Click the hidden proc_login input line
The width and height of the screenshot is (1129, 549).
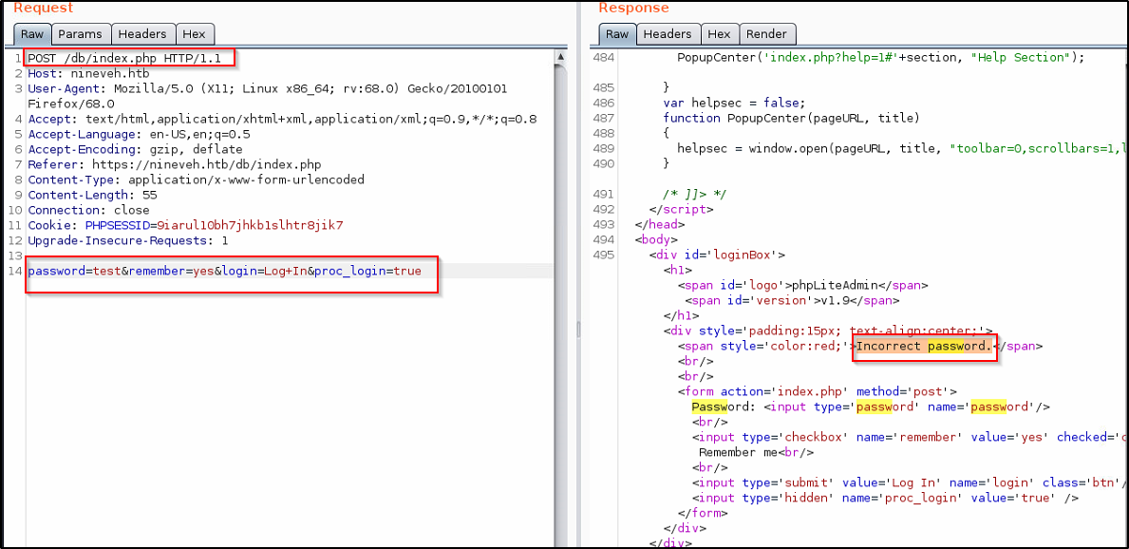click(885, 499)
